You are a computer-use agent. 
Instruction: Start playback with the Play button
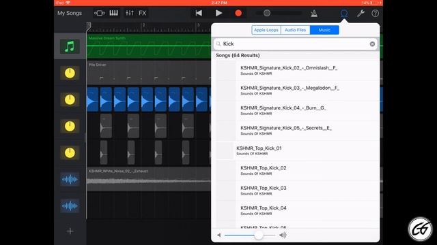click(218, 13)
